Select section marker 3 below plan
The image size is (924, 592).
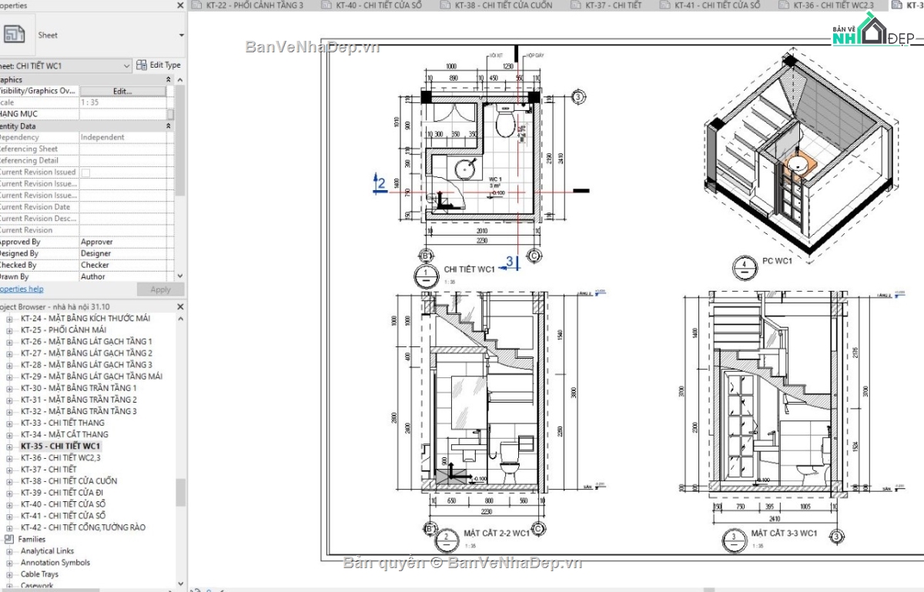pos(509,262)
